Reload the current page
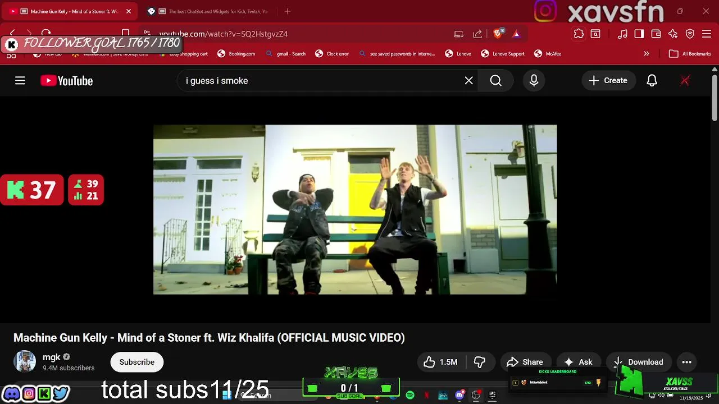Image resolution: width=719 pixels, height=404 pixels. [46, 34]
